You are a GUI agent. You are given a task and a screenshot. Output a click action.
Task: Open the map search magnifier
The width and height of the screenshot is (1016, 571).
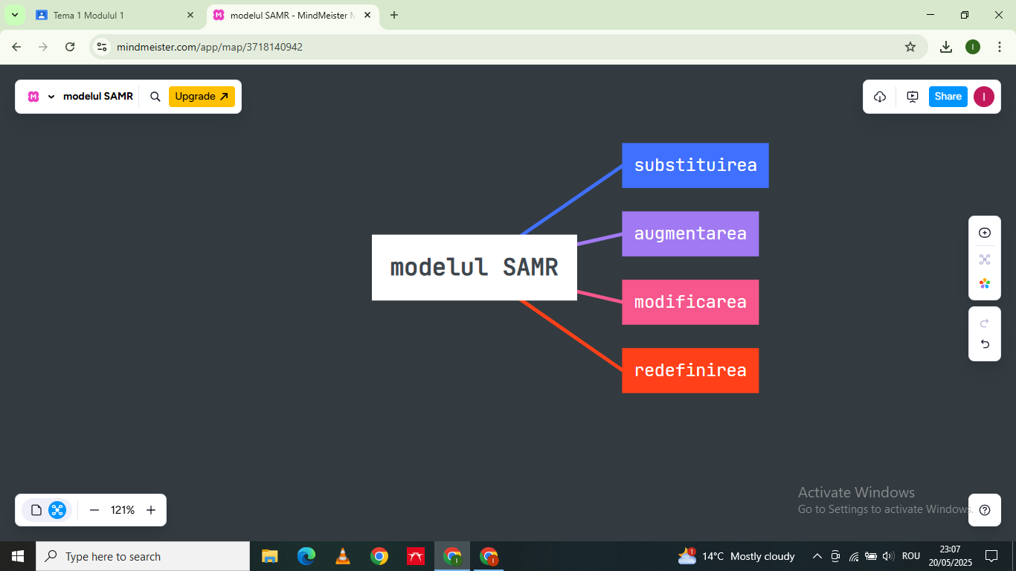155,97
